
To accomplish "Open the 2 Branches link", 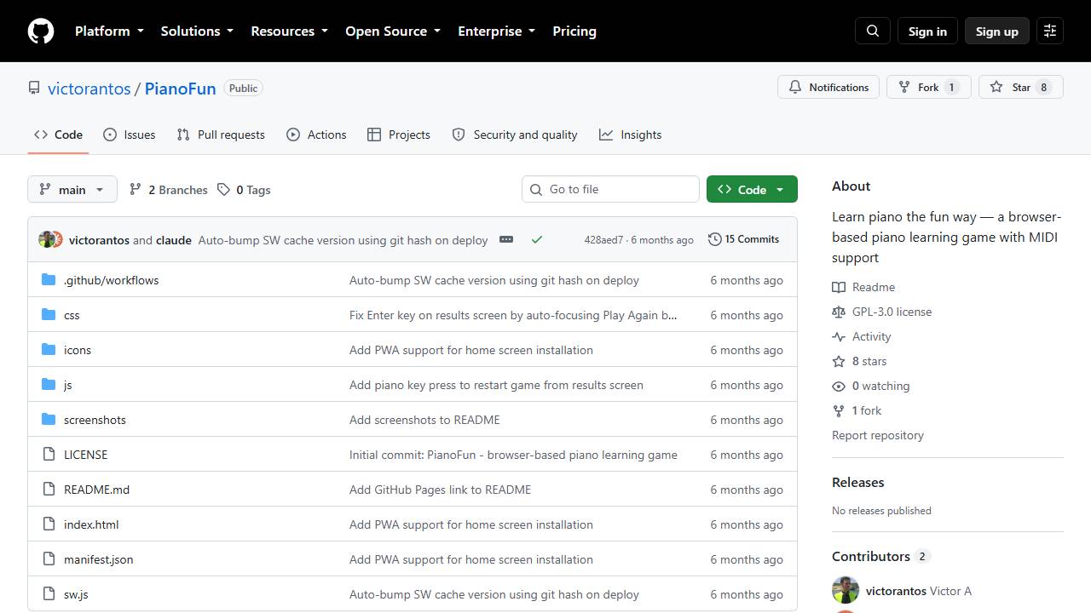I will pos(169,190).
